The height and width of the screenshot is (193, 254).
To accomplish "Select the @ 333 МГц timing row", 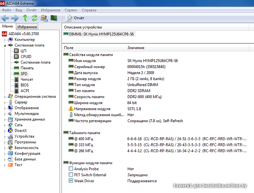I will pos(157,145).
